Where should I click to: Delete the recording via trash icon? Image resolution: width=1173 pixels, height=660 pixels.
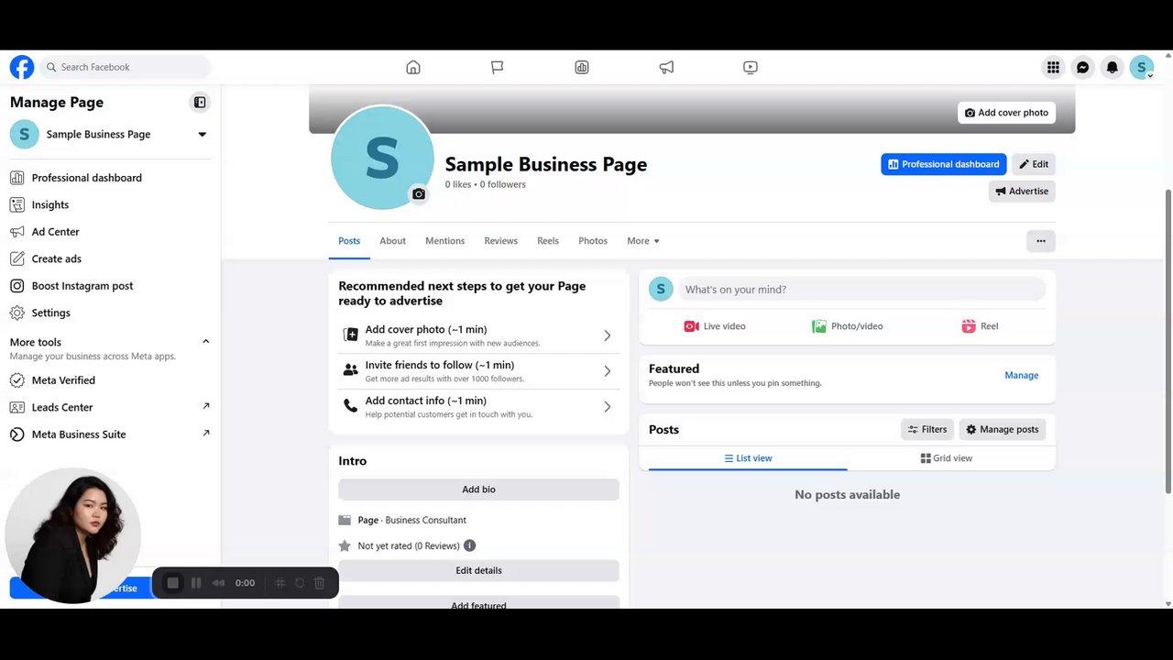click(319, 583)
